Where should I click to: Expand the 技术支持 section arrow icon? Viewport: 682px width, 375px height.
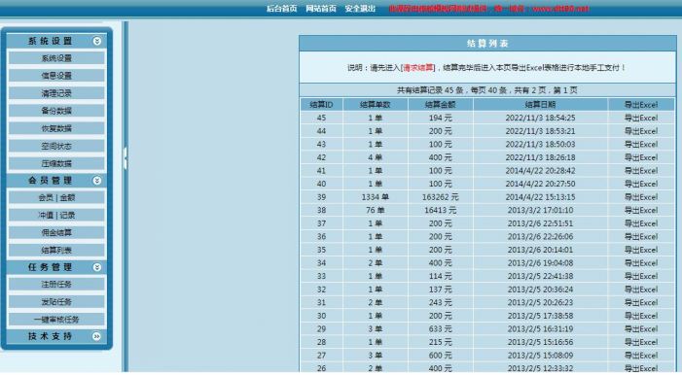96,336
